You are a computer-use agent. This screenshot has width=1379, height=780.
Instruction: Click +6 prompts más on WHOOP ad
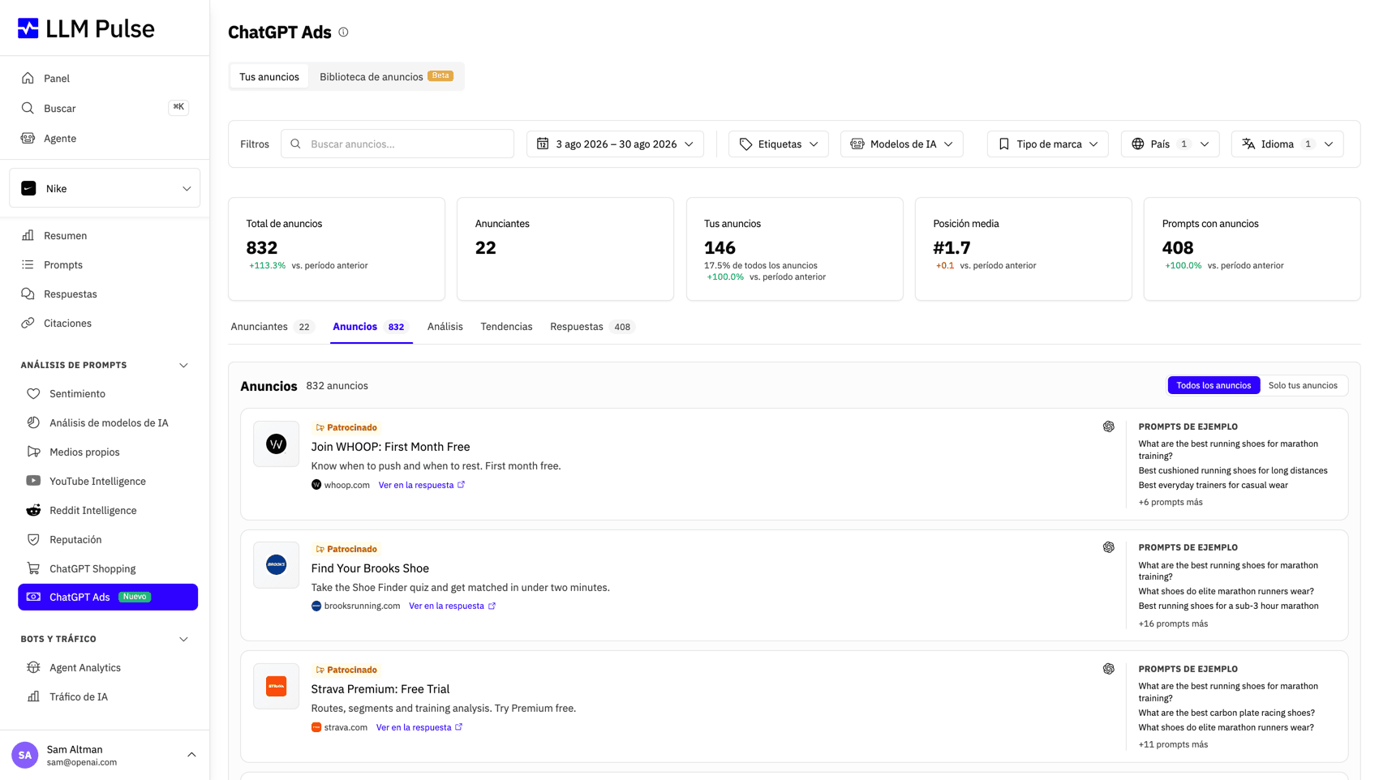point(1171,502)
